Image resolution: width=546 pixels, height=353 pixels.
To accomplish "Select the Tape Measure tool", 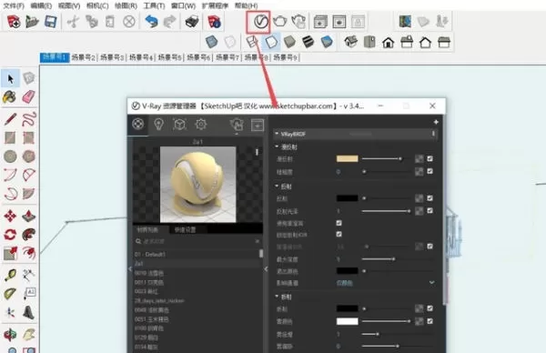I will tap(10, 275).
